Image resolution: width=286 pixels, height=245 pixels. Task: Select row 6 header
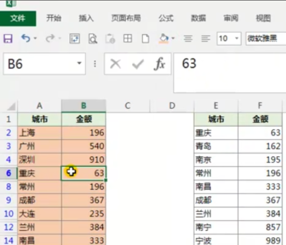coord(8,173)
